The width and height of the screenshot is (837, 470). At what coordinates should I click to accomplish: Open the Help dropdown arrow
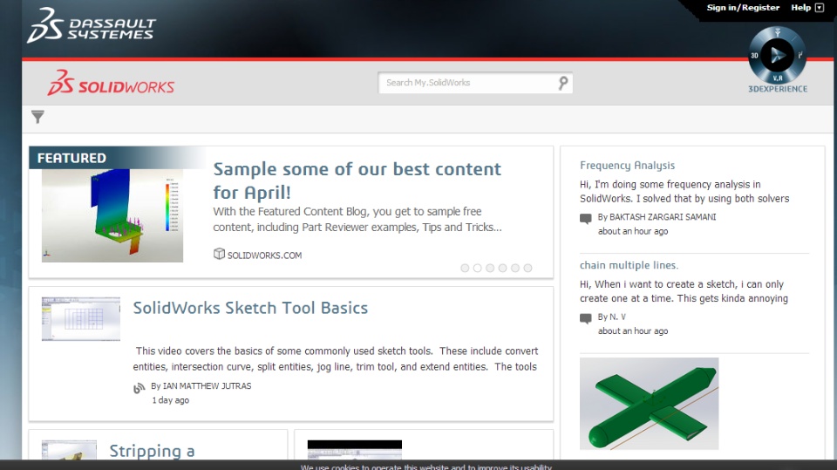coord(820,8)
